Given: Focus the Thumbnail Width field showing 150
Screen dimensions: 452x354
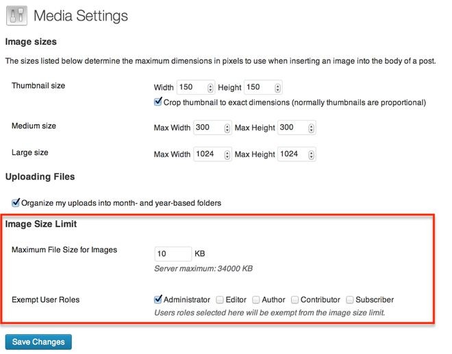Looking at the screenshot, I should (196, 87).
